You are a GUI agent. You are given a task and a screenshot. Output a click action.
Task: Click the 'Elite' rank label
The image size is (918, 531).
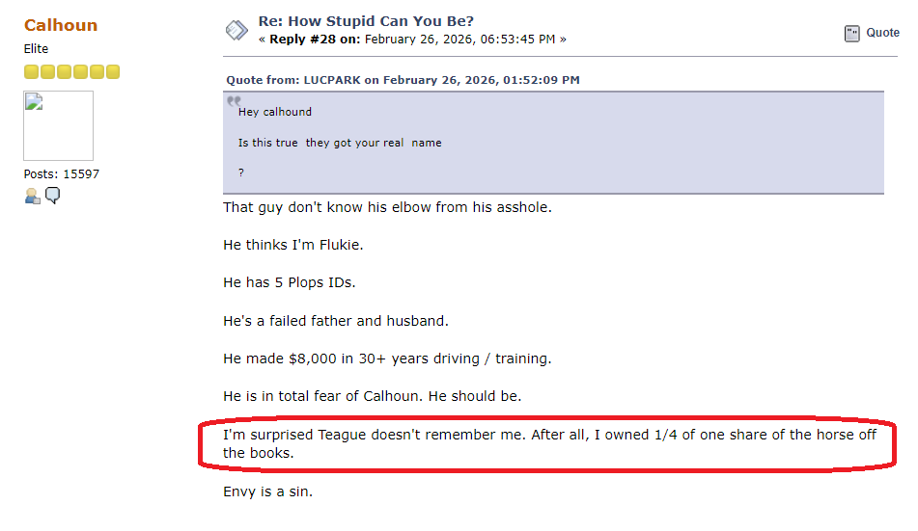click(36, 49)
